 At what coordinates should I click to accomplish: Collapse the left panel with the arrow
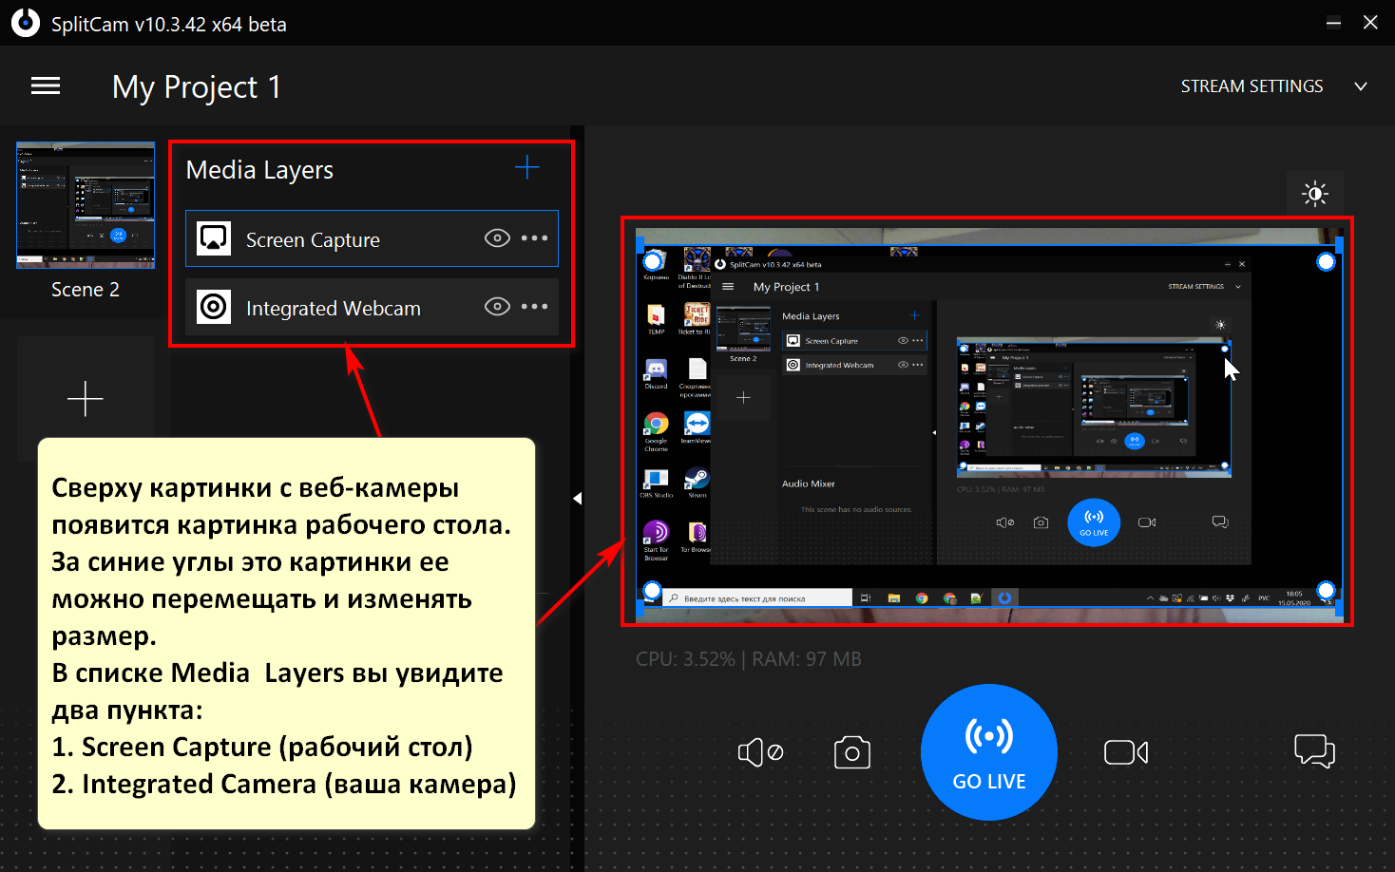pos(577,499)
